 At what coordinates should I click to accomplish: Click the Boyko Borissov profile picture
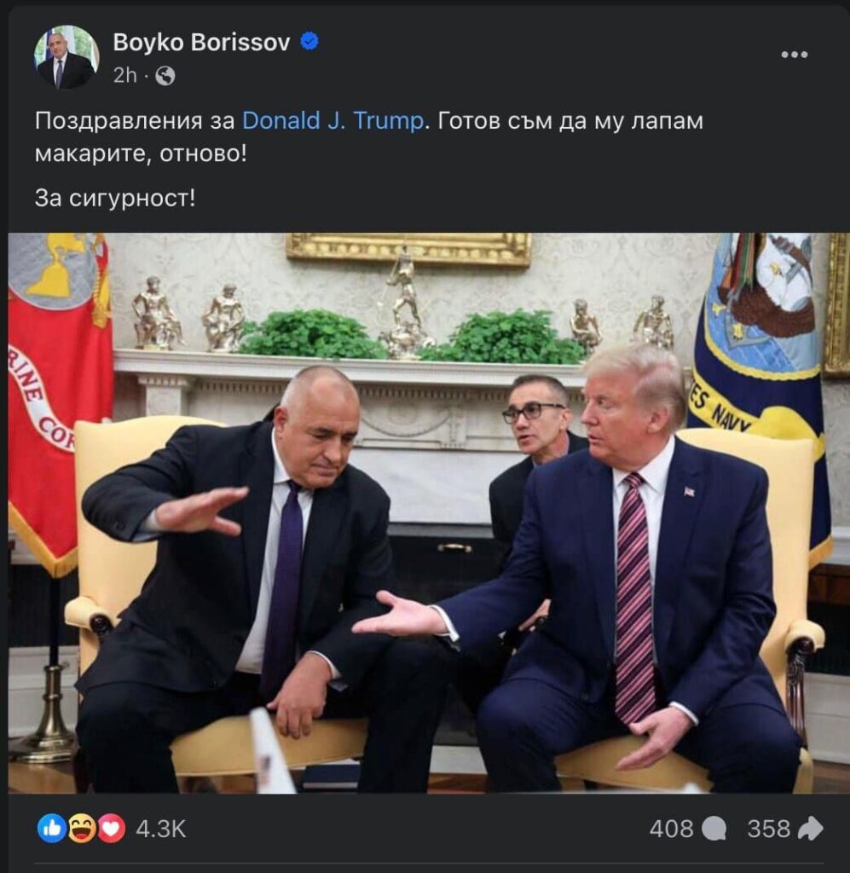pos(66,57)
